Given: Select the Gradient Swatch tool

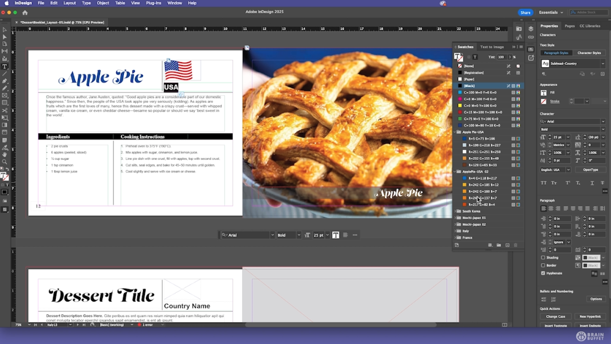Looking at the screenshot, I should (5, 125).
